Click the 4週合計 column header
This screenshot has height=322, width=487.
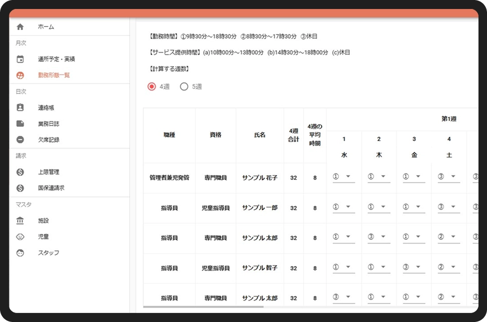point(294,135)
